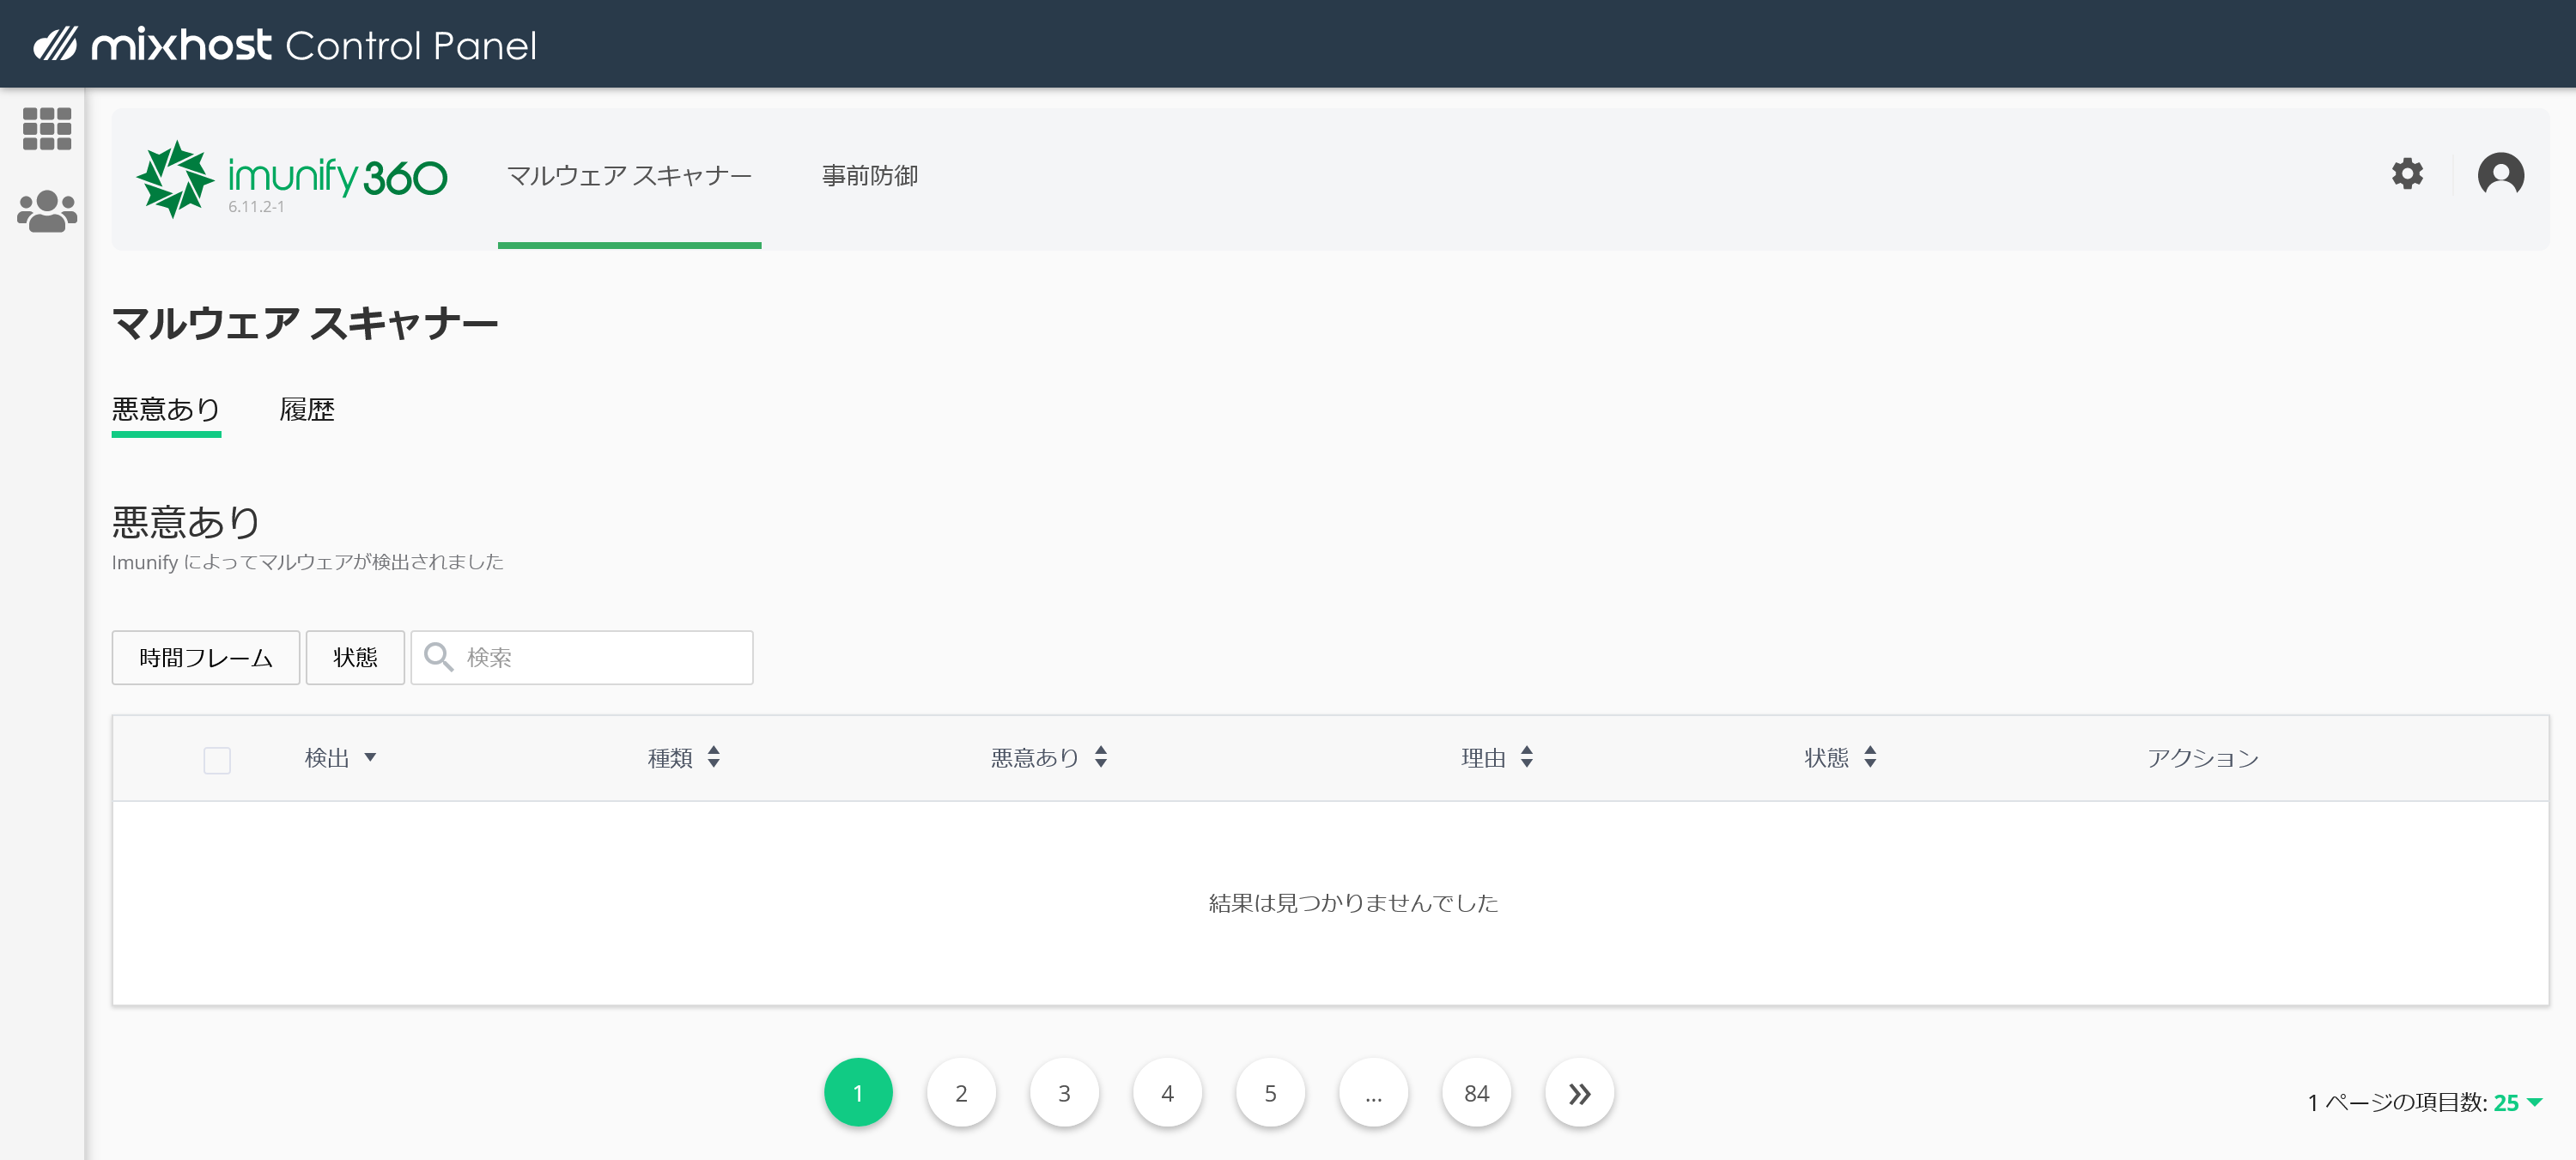
Task: Open page 3 of the results
Action: click(x=1064, y=1092)
